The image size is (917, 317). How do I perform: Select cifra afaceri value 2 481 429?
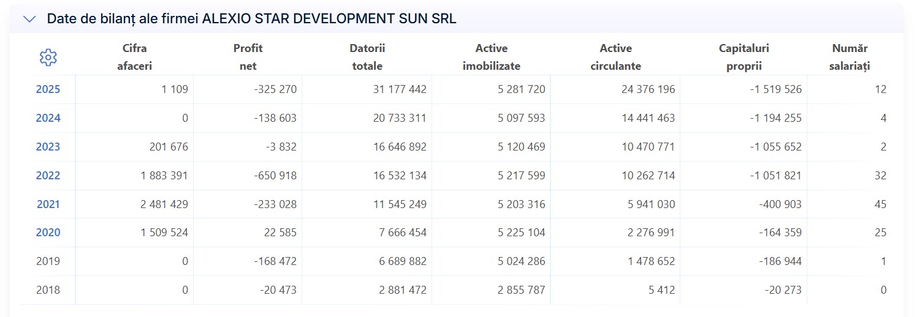[164, 204]
